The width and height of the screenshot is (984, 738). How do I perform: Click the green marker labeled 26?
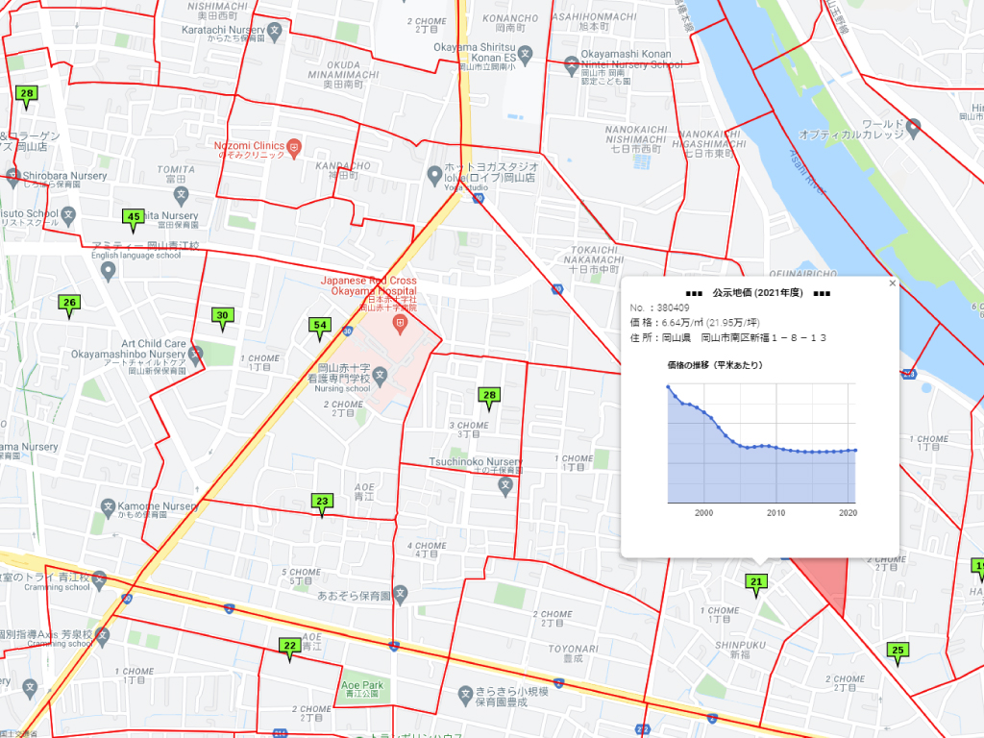[68, 303]
